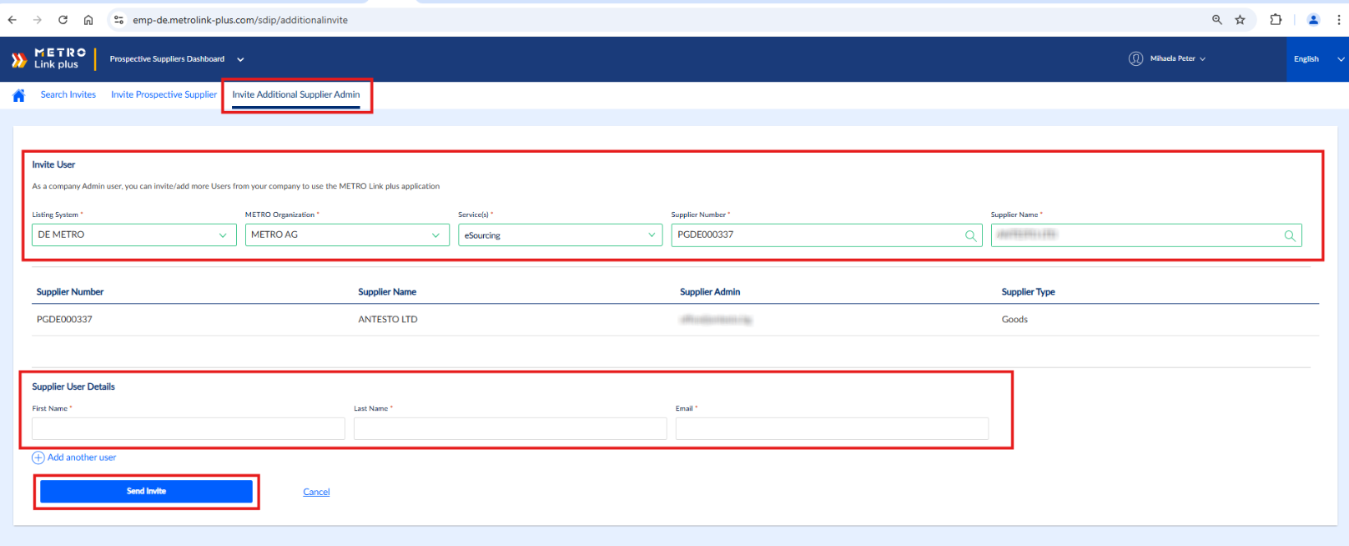Viewport: 1349px width, 546px height.
Task: Switch to Search Invites tab
Action: 68,95
